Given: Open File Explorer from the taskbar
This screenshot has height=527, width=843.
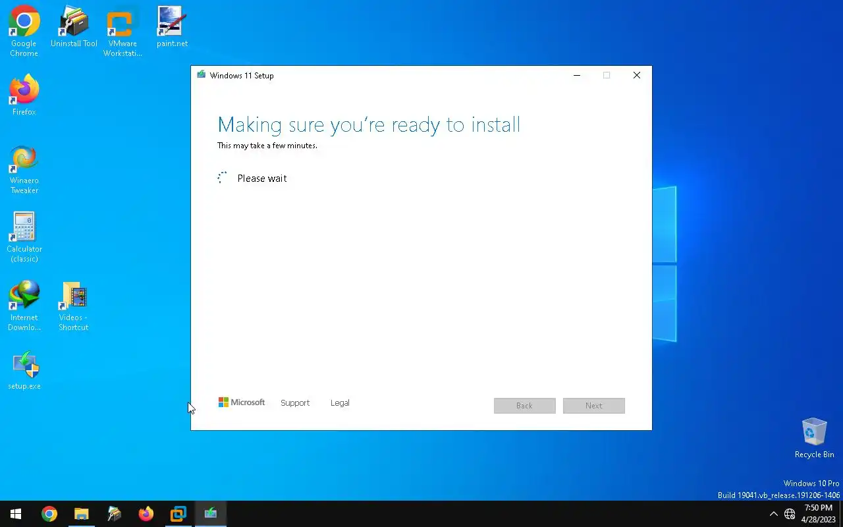Looking at the screenshot, I should (x=81, y=514).
